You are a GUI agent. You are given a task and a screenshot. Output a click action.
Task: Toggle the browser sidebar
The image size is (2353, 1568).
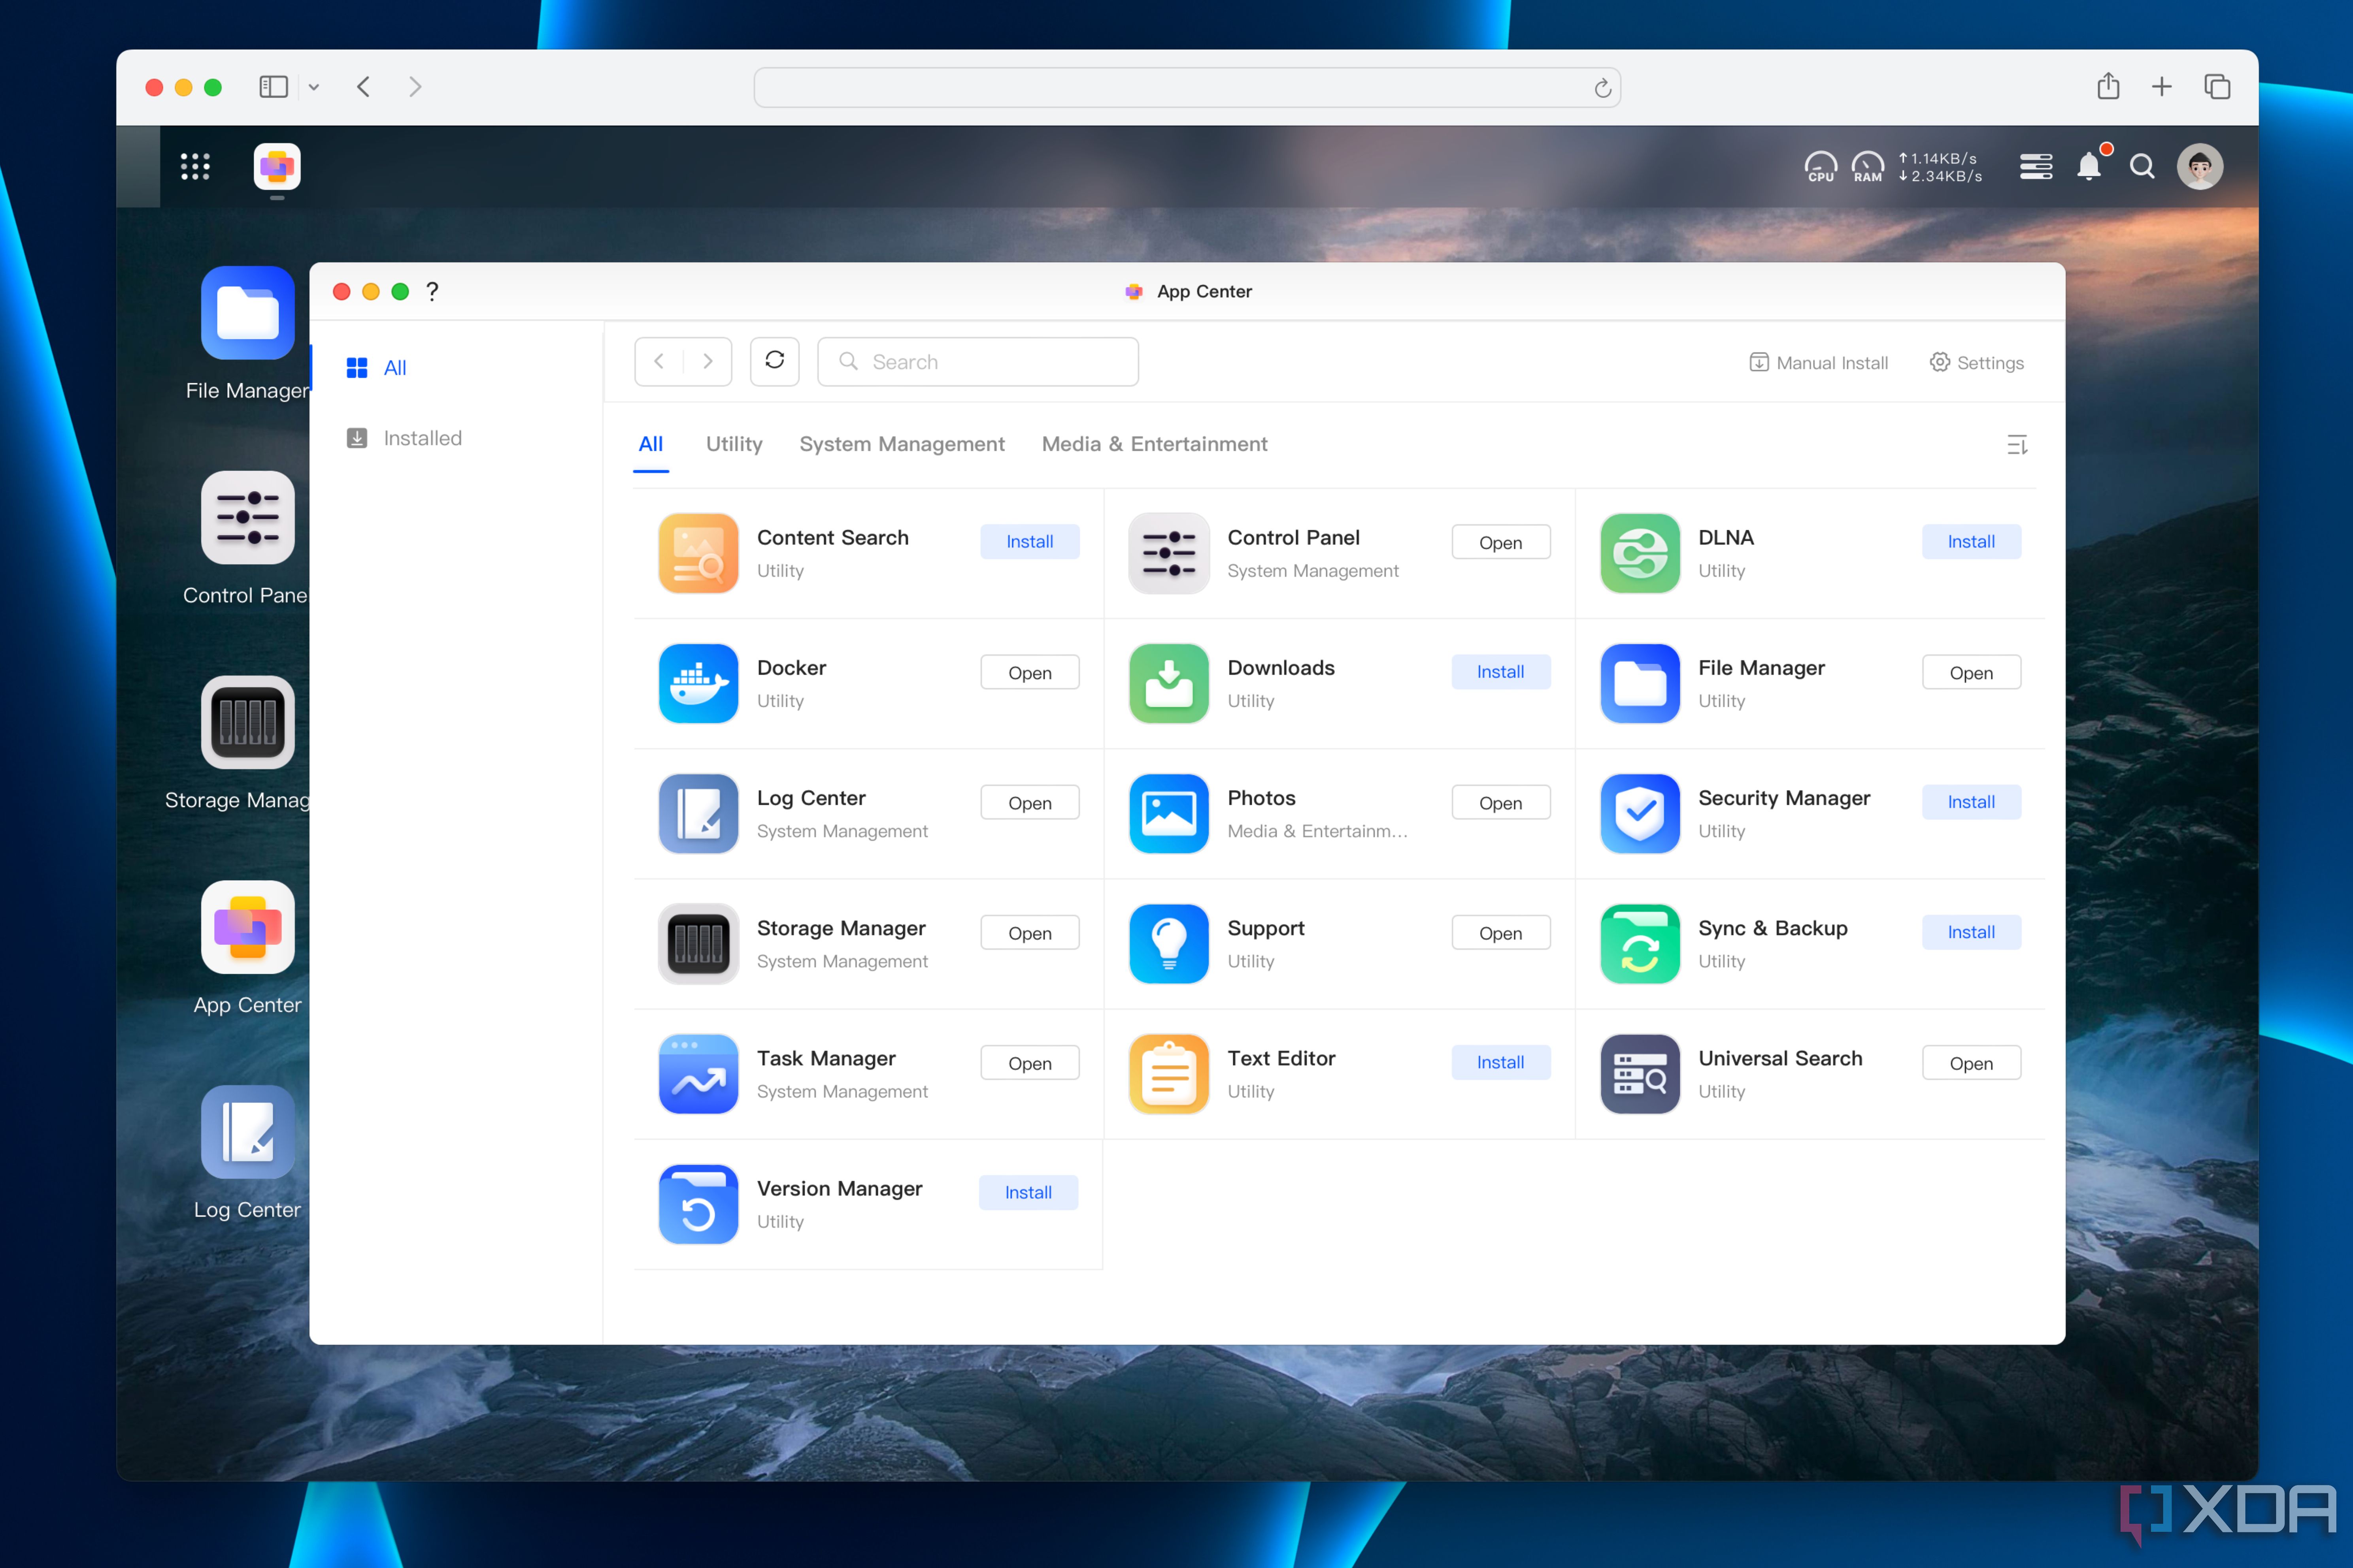coord(273,87)
